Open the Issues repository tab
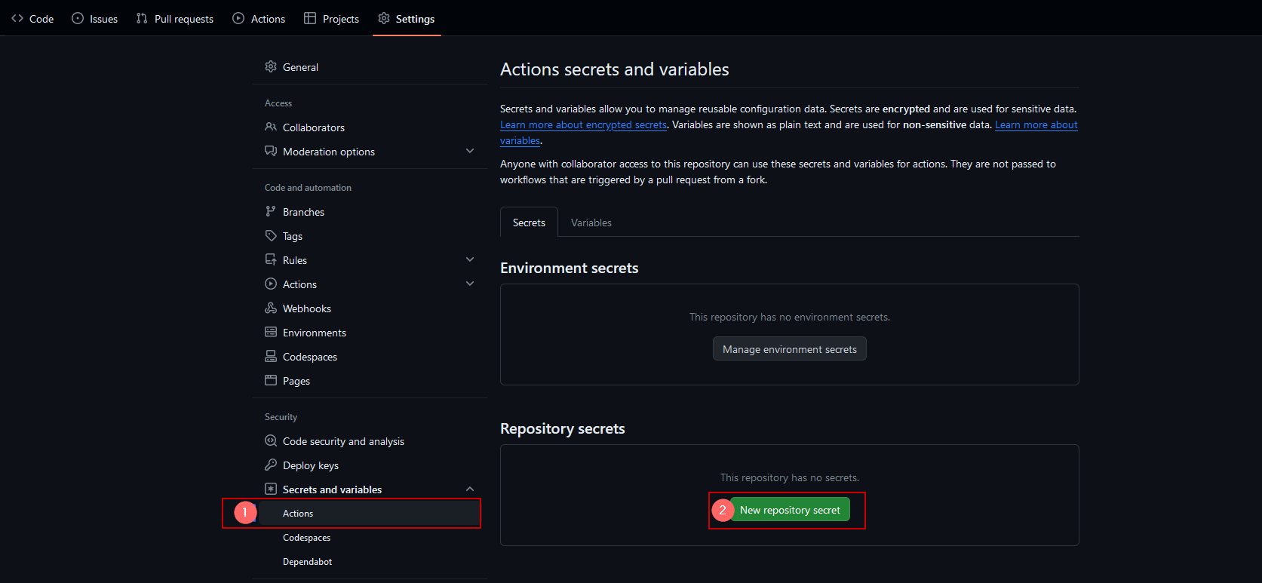The width and height of the screenshot is (1262, 583). (x=95, y=19)
